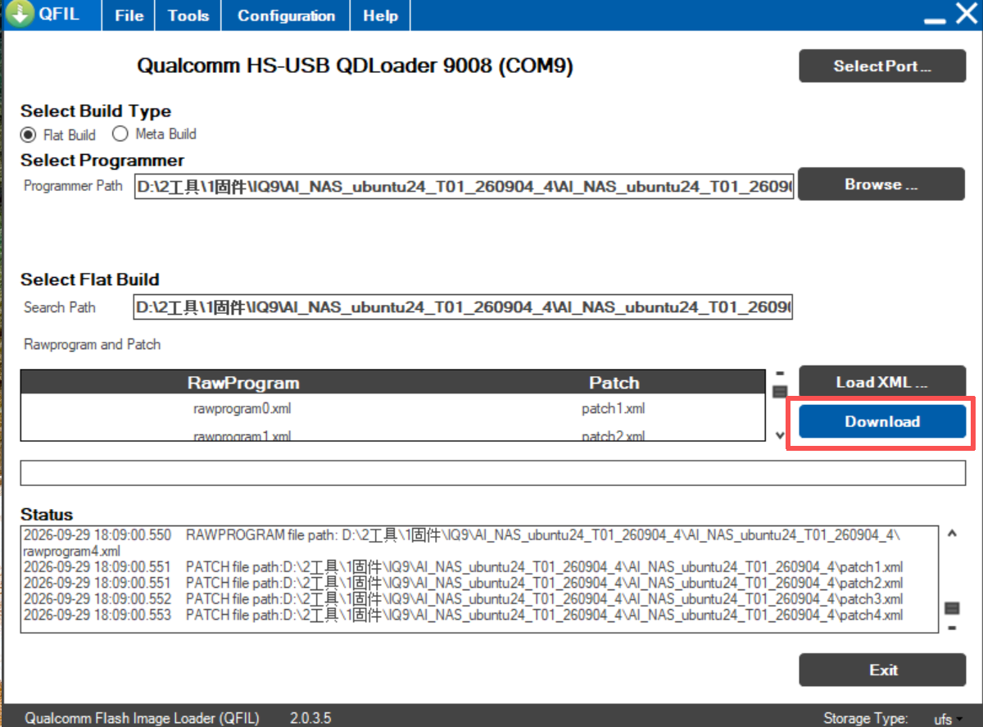Click the patch2.xml PATCH log line
This screenshot has width=983, height=727.
463,583
